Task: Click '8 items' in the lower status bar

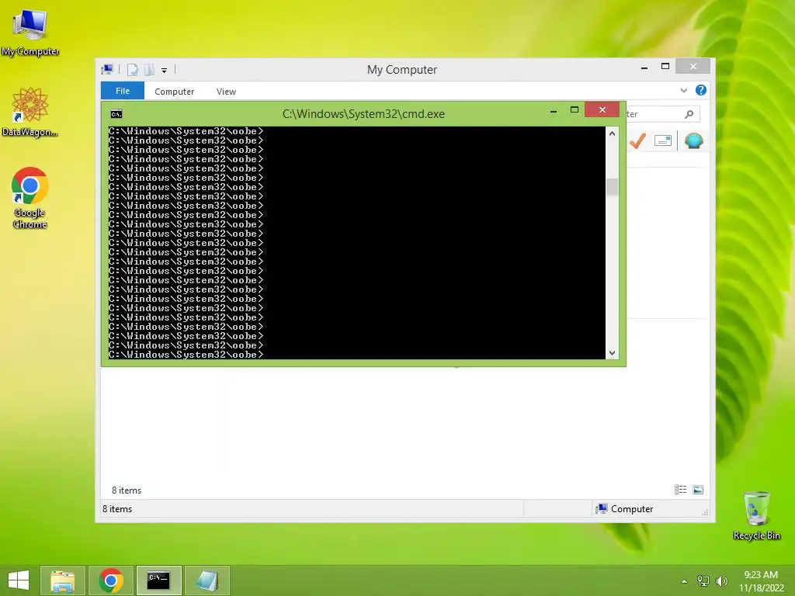Action: coord(117,509)
